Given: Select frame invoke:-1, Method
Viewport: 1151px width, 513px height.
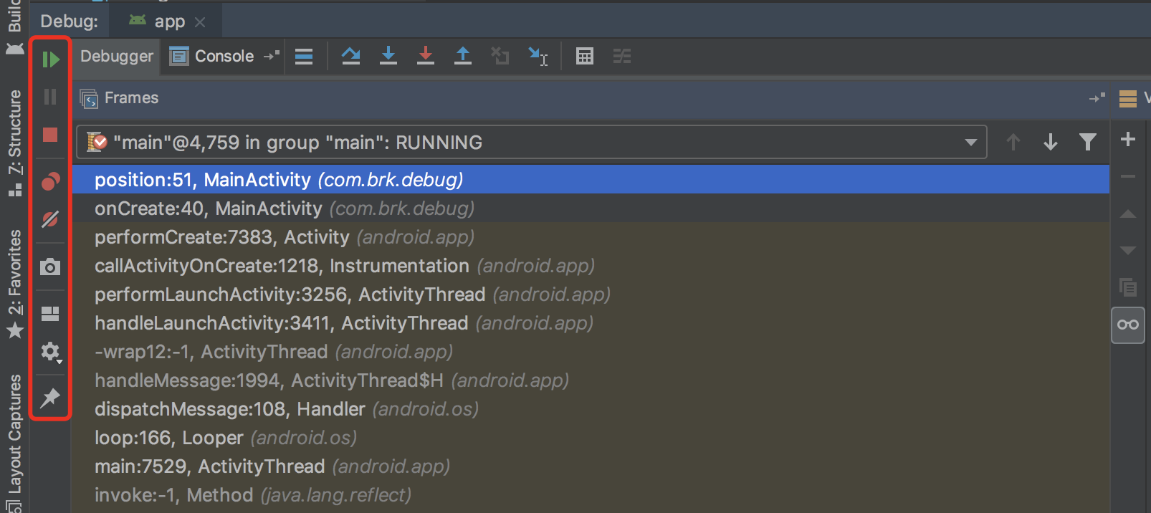Looking at the screenshot, I should click(x=591, y=495).
